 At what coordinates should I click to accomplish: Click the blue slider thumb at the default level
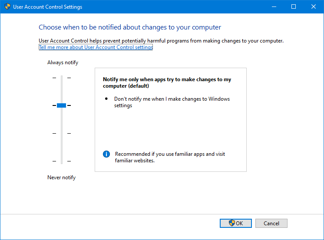click(61, 105)
